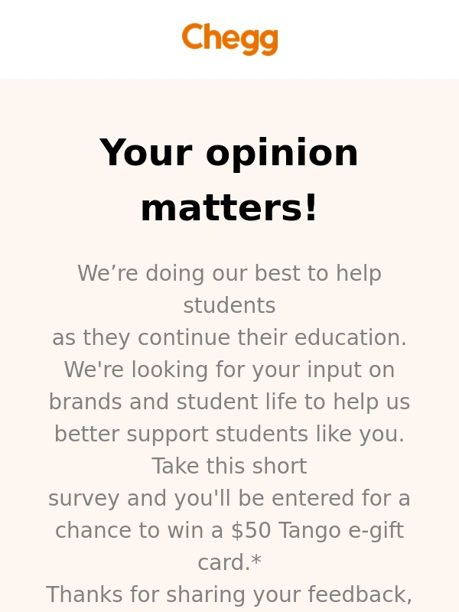Click the "$50" prize amount

coord(251,531)
